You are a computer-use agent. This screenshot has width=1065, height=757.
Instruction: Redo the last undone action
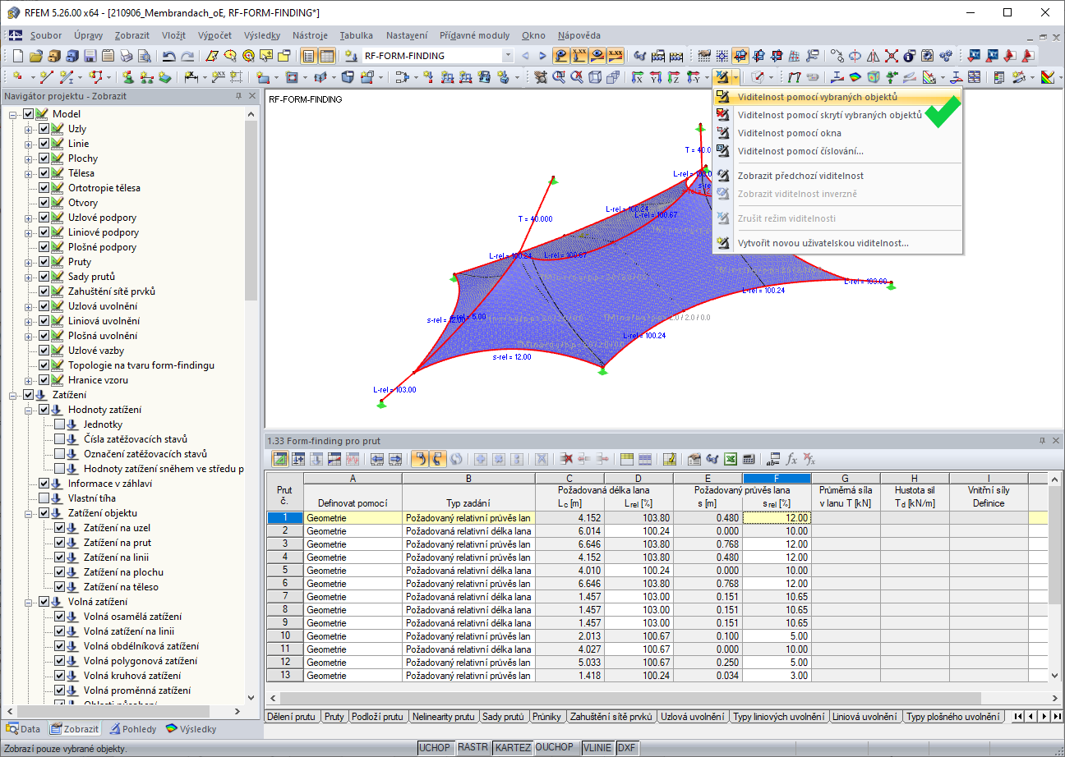(x=187, y=56)
